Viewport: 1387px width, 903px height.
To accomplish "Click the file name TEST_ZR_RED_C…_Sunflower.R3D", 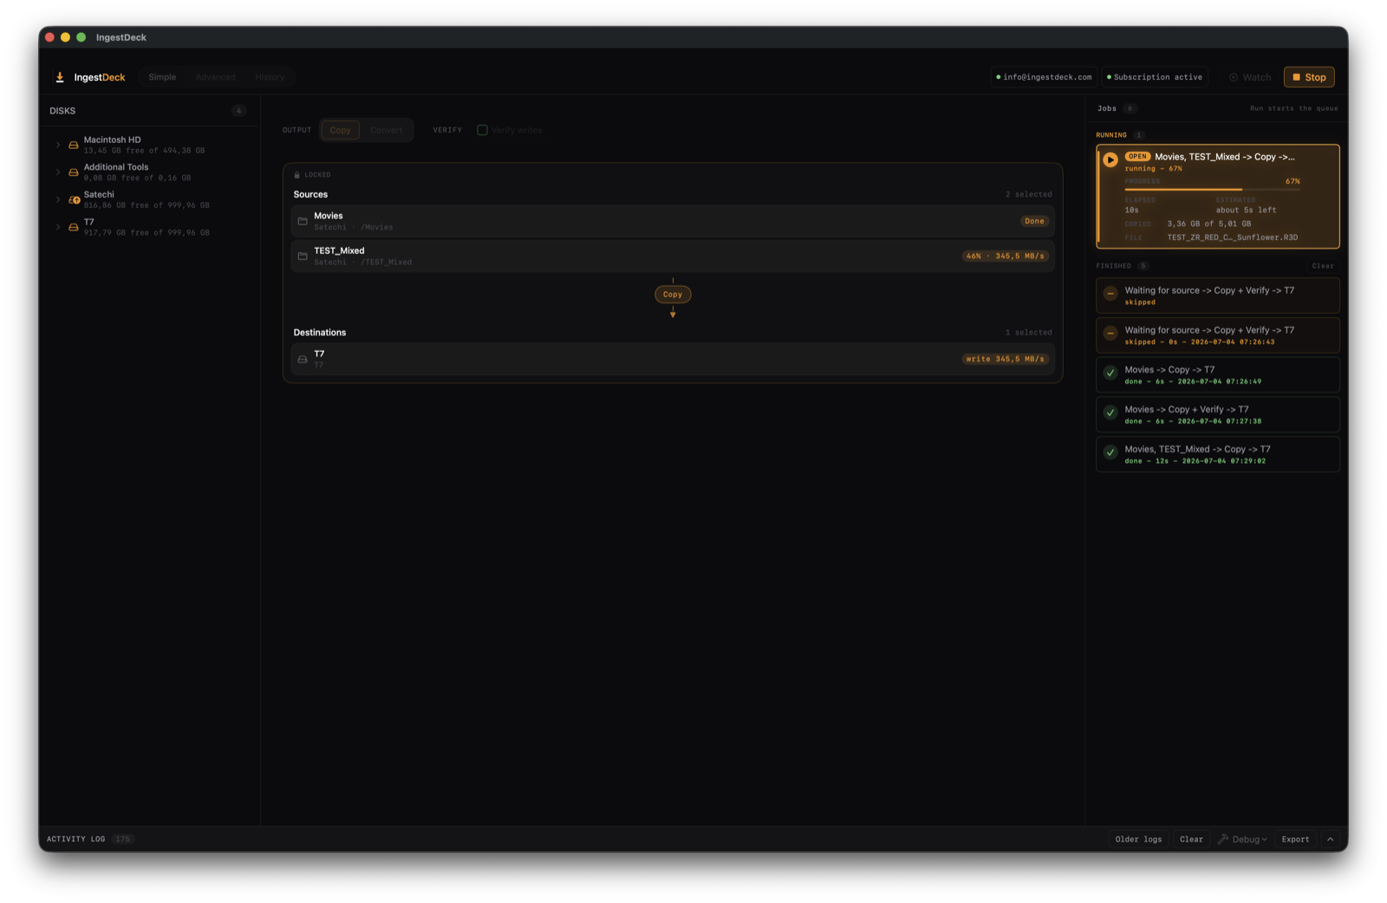I will tap(1232, 237).
